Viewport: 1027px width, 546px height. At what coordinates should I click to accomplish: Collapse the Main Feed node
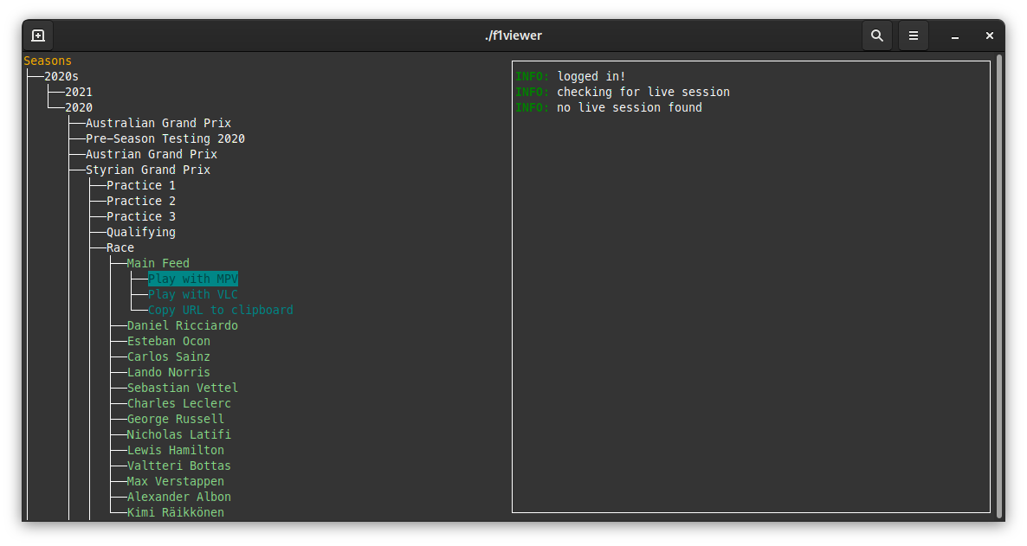pyautogui.click(x=158, y=263)
